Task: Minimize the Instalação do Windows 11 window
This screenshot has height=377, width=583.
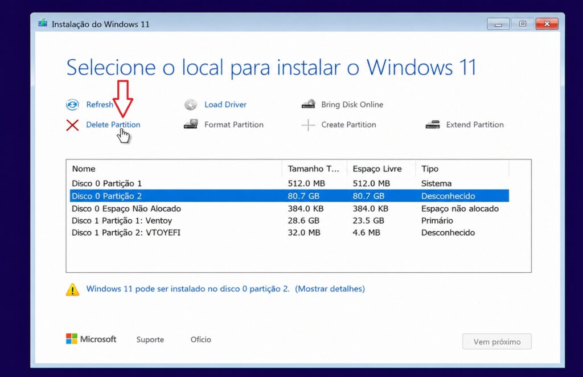Action: click(498, 24)
